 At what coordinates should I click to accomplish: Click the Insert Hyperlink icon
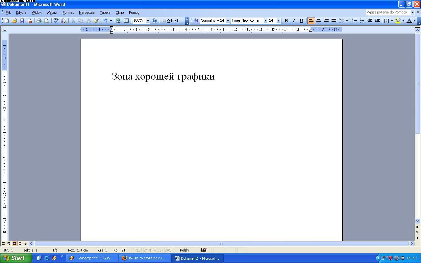pos(119,21)
